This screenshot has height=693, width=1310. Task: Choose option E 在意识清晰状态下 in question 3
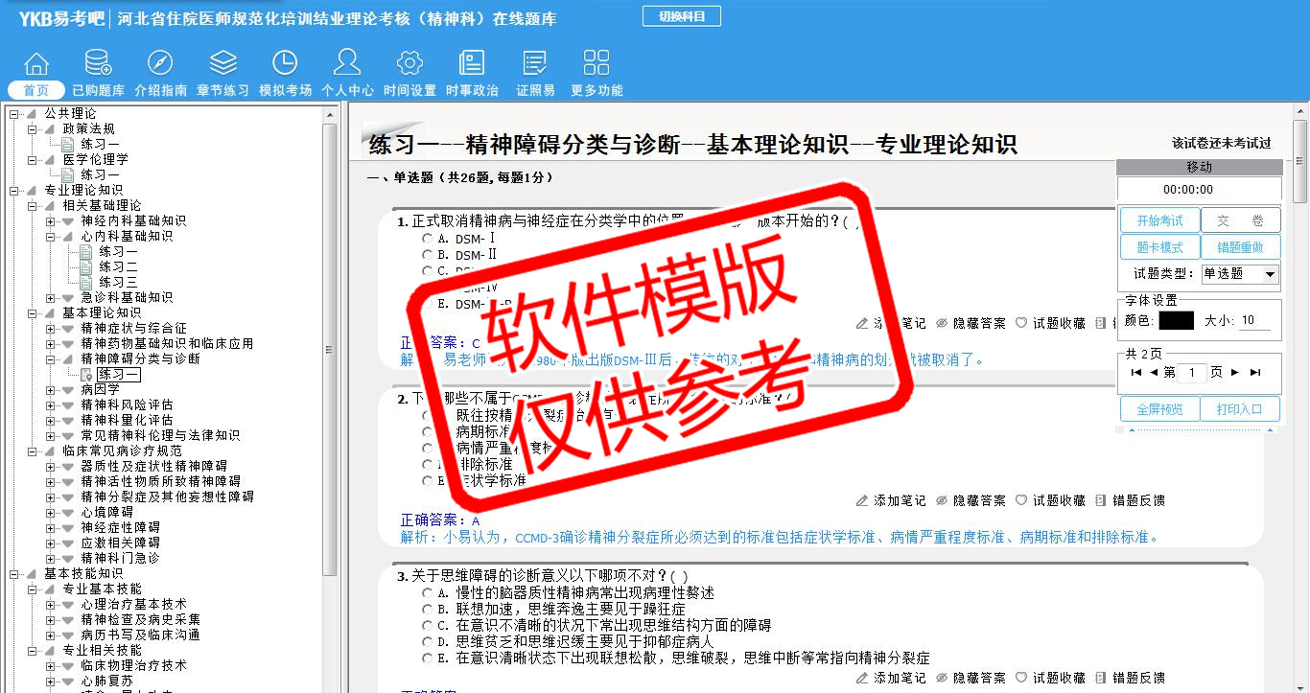tap(428, 658)
